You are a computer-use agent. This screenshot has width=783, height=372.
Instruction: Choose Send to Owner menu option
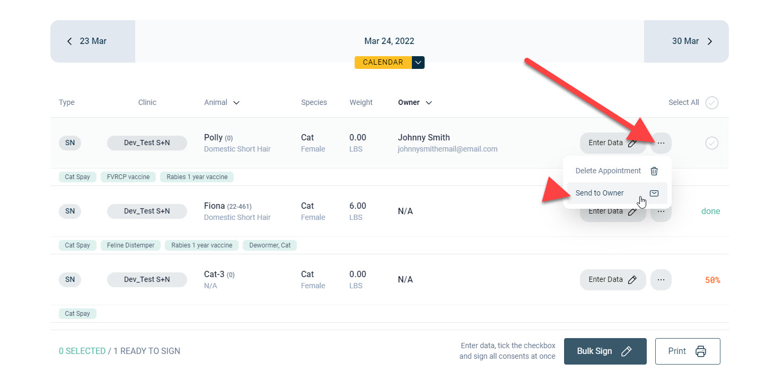(x=600, y=193)
